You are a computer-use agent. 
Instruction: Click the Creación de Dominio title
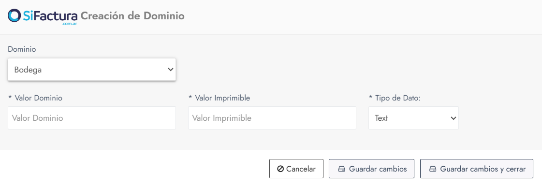[132, 16]
